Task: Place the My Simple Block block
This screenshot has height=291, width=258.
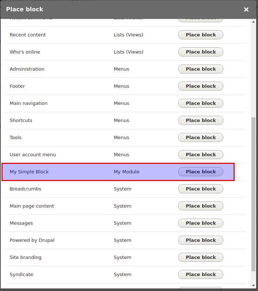Action: click(x=200, y=172)
